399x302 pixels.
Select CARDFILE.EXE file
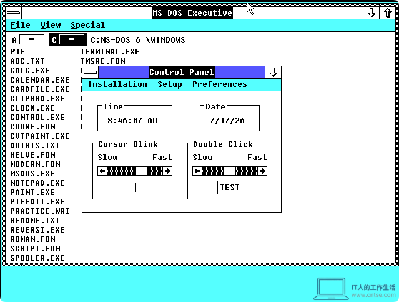click(x=40, y=89)
